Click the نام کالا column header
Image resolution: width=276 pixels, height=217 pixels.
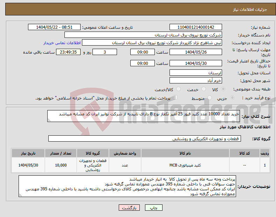pyautogui.click(x=185, y=153)
